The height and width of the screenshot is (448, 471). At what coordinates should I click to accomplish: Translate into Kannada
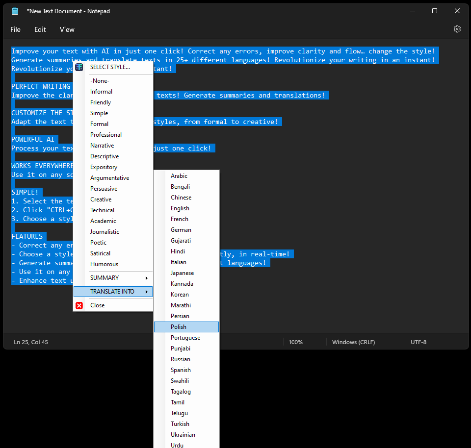[186, 284]
